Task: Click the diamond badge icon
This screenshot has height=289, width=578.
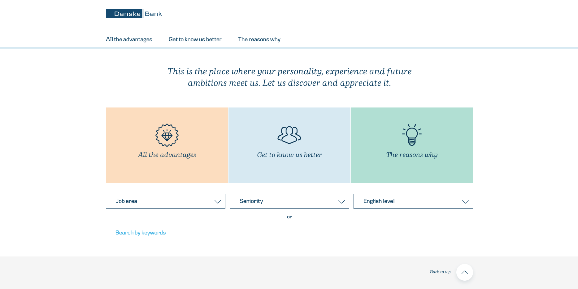Action: point(167,135)
